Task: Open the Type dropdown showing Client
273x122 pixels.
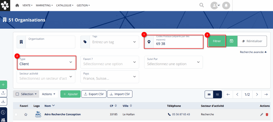Action: (x=45, y=62)
